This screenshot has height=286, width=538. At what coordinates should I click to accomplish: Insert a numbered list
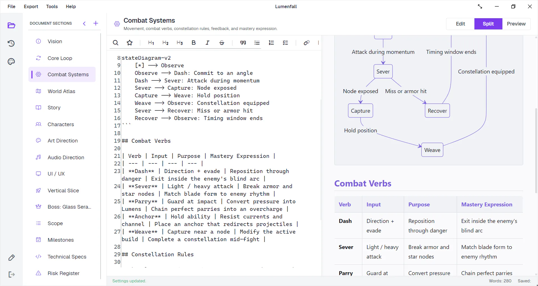pyautogui.click(x=271, y=43)
